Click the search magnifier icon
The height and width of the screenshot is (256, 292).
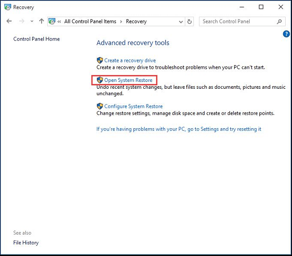279,21
